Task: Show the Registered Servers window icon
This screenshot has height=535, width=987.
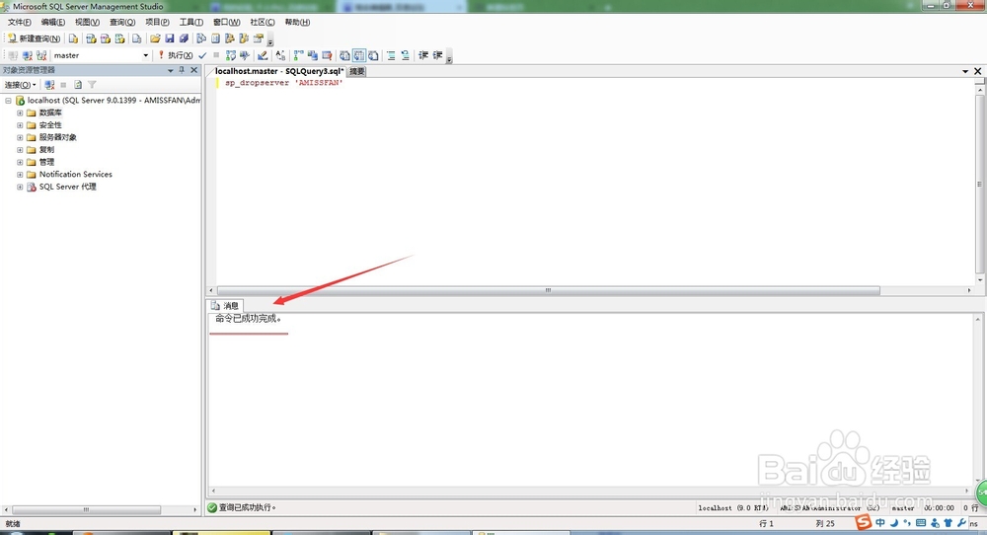Action: [200, 38]
